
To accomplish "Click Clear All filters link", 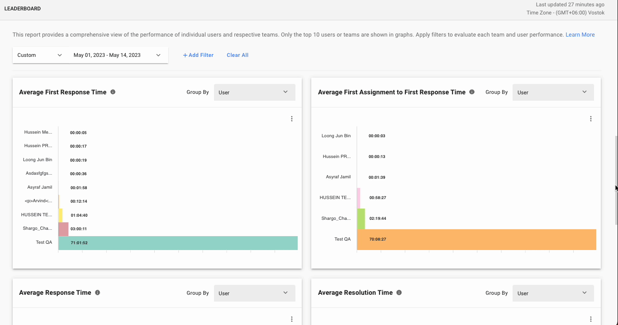I will point(238,55).
